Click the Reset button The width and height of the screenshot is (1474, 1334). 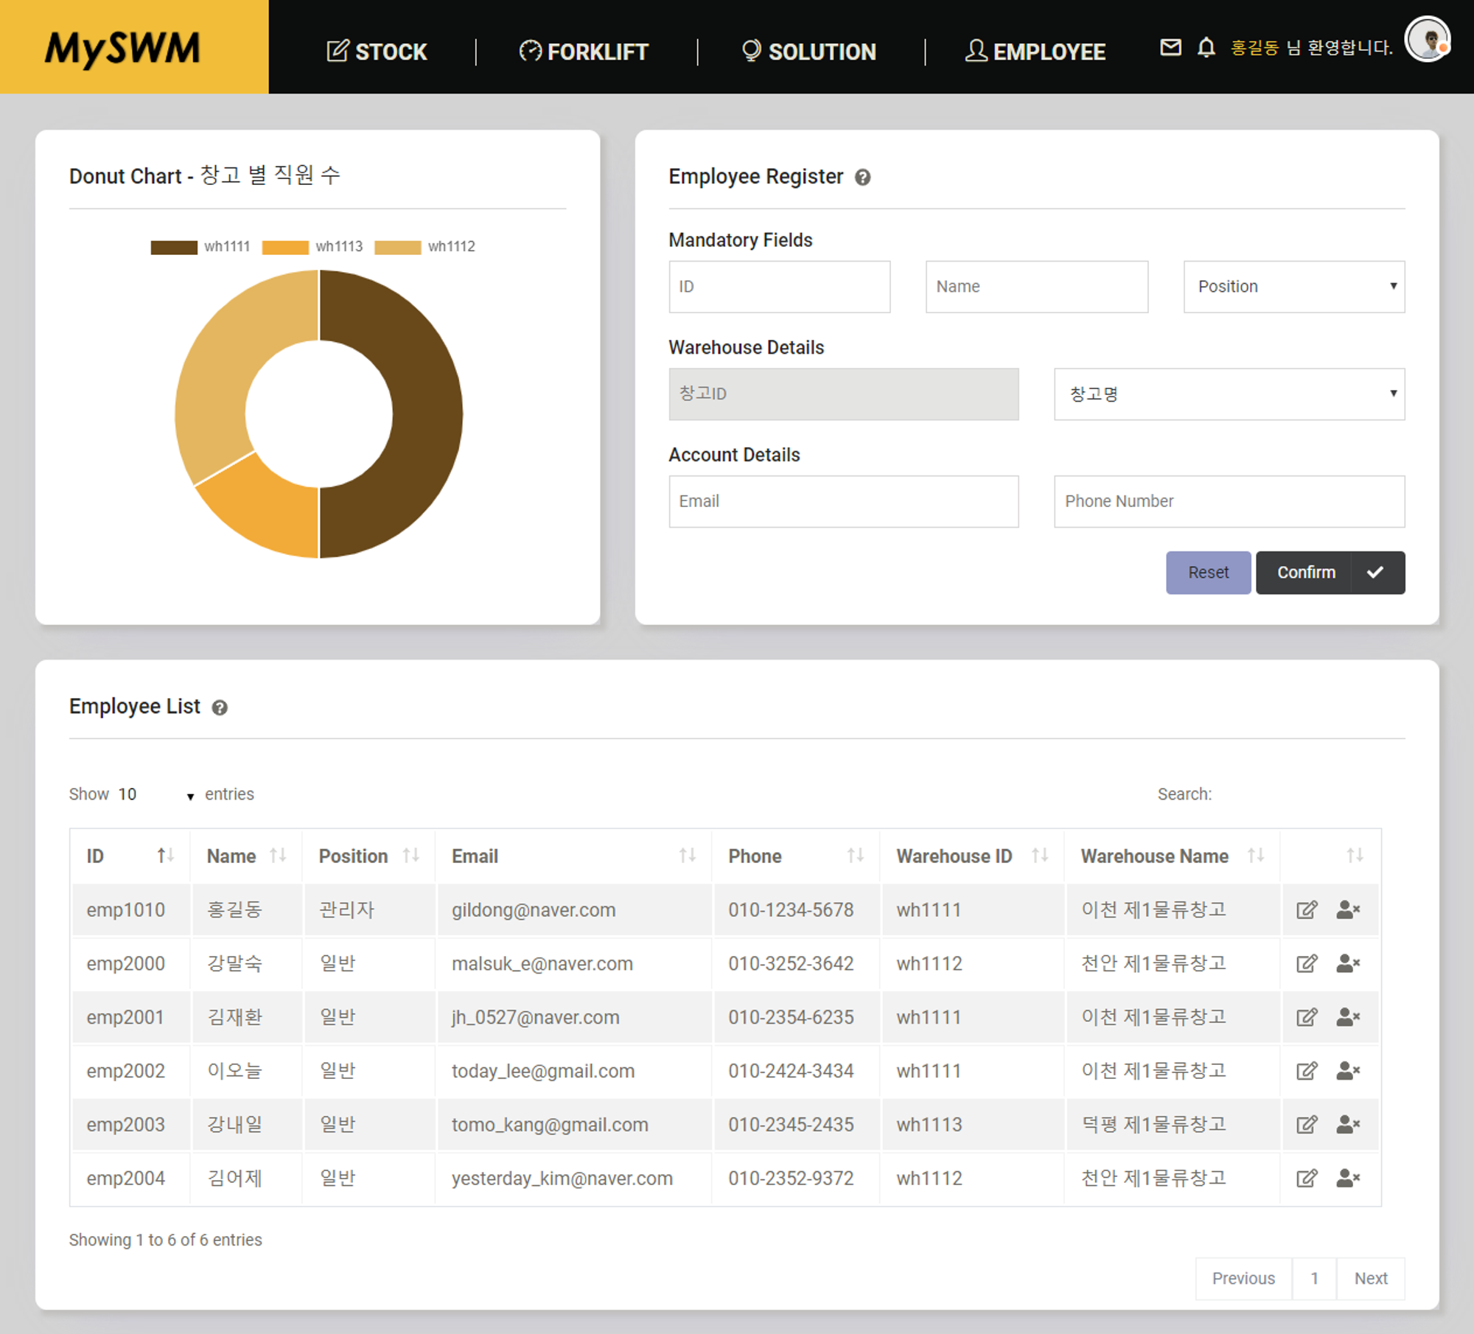[1206, 571]
